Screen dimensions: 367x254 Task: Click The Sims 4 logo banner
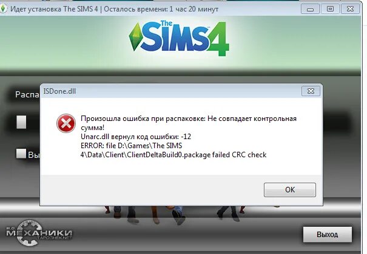pos(178,38)
